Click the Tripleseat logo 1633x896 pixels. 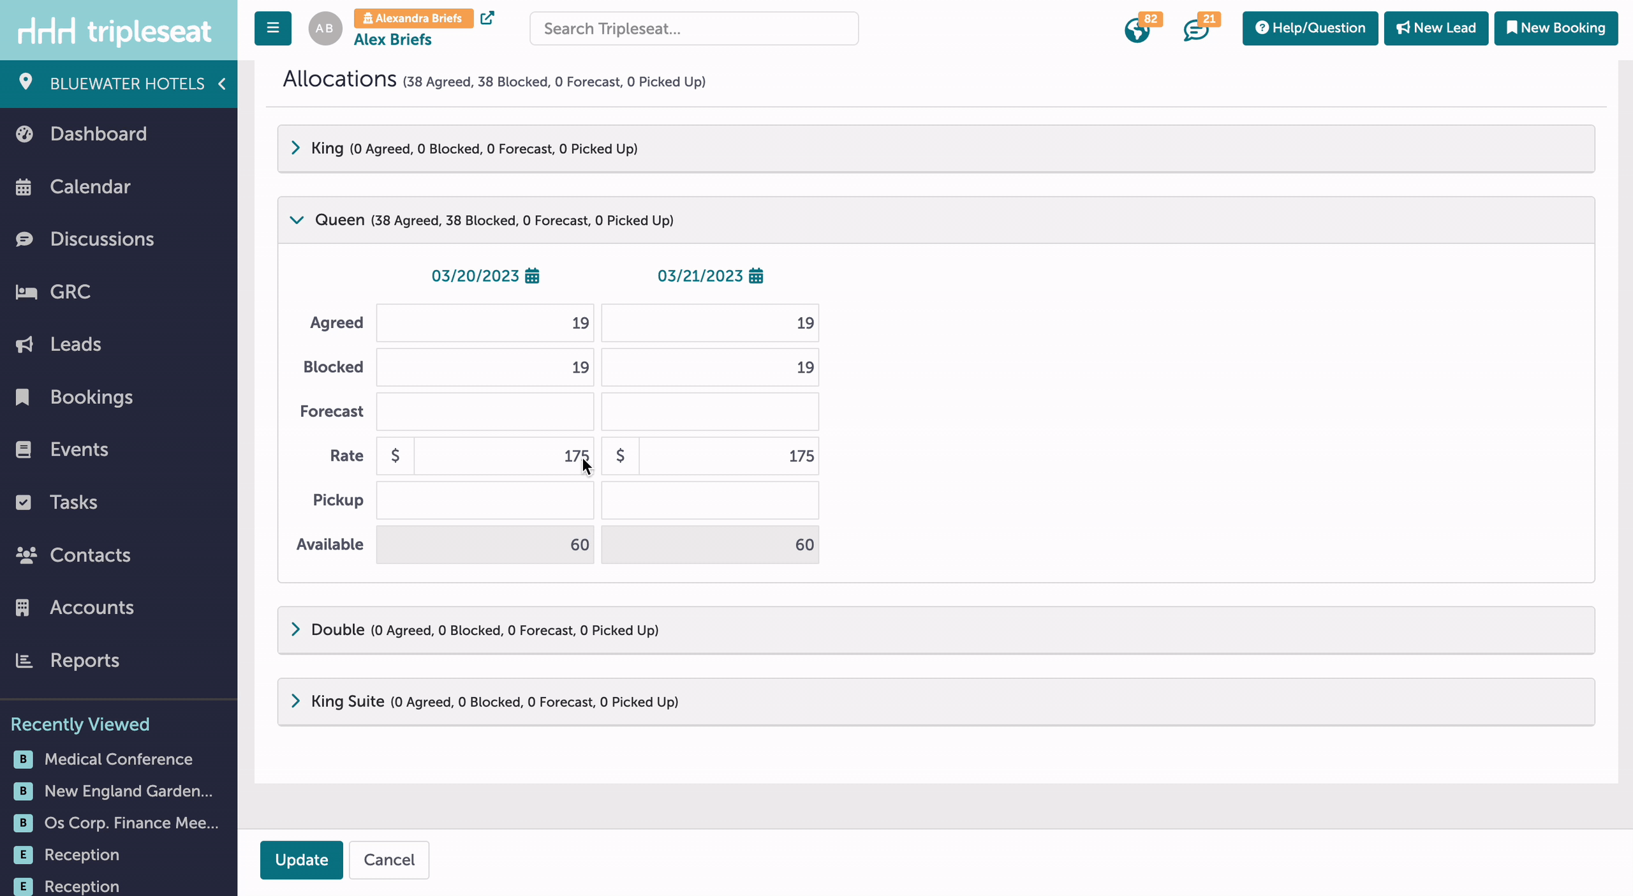pyautogui.click(x=115, y=31)
